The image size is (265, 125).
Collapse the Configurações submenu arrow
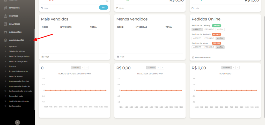pyautogui.click(x=30, y=40)
